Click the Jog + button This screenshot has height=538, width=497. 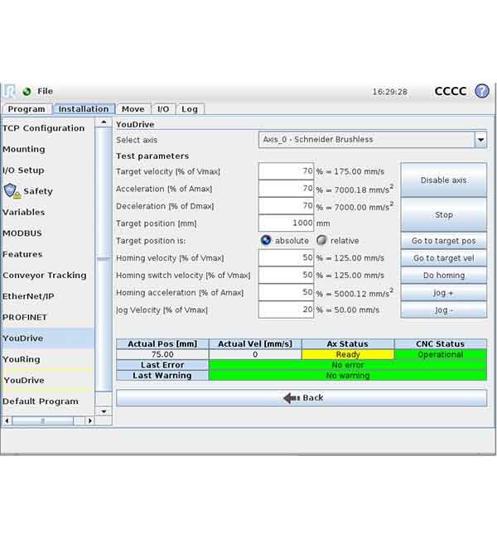coord(443,293)
